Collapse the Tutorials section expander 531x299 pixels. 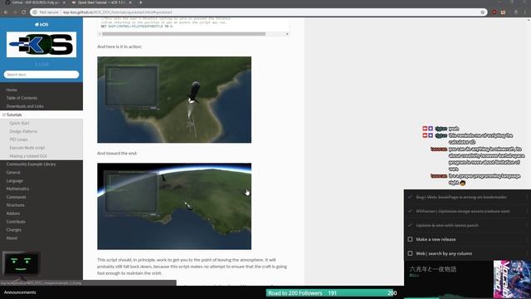click(3, 115)
